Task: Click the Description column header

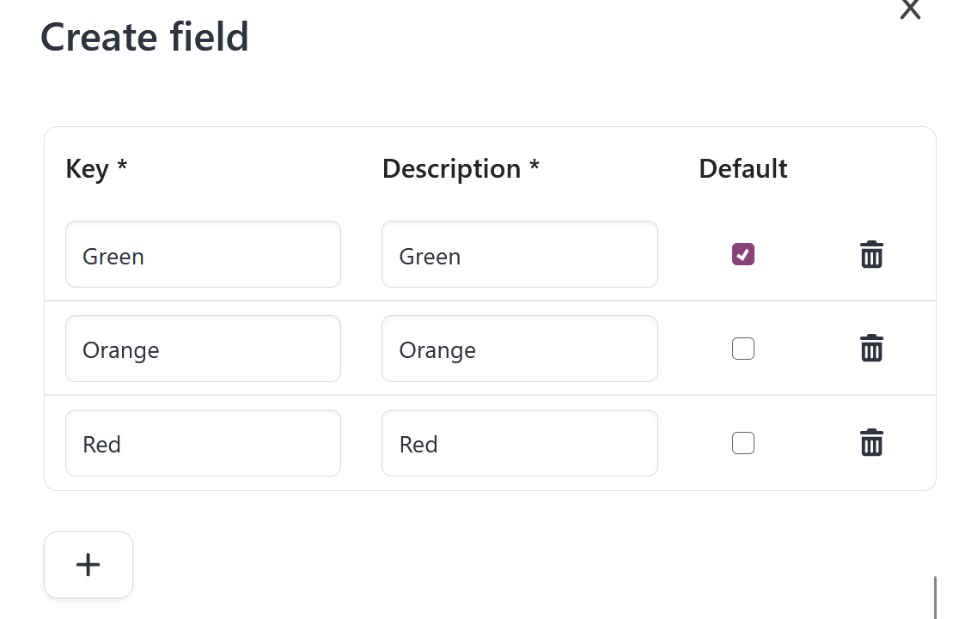Action: 461,168
